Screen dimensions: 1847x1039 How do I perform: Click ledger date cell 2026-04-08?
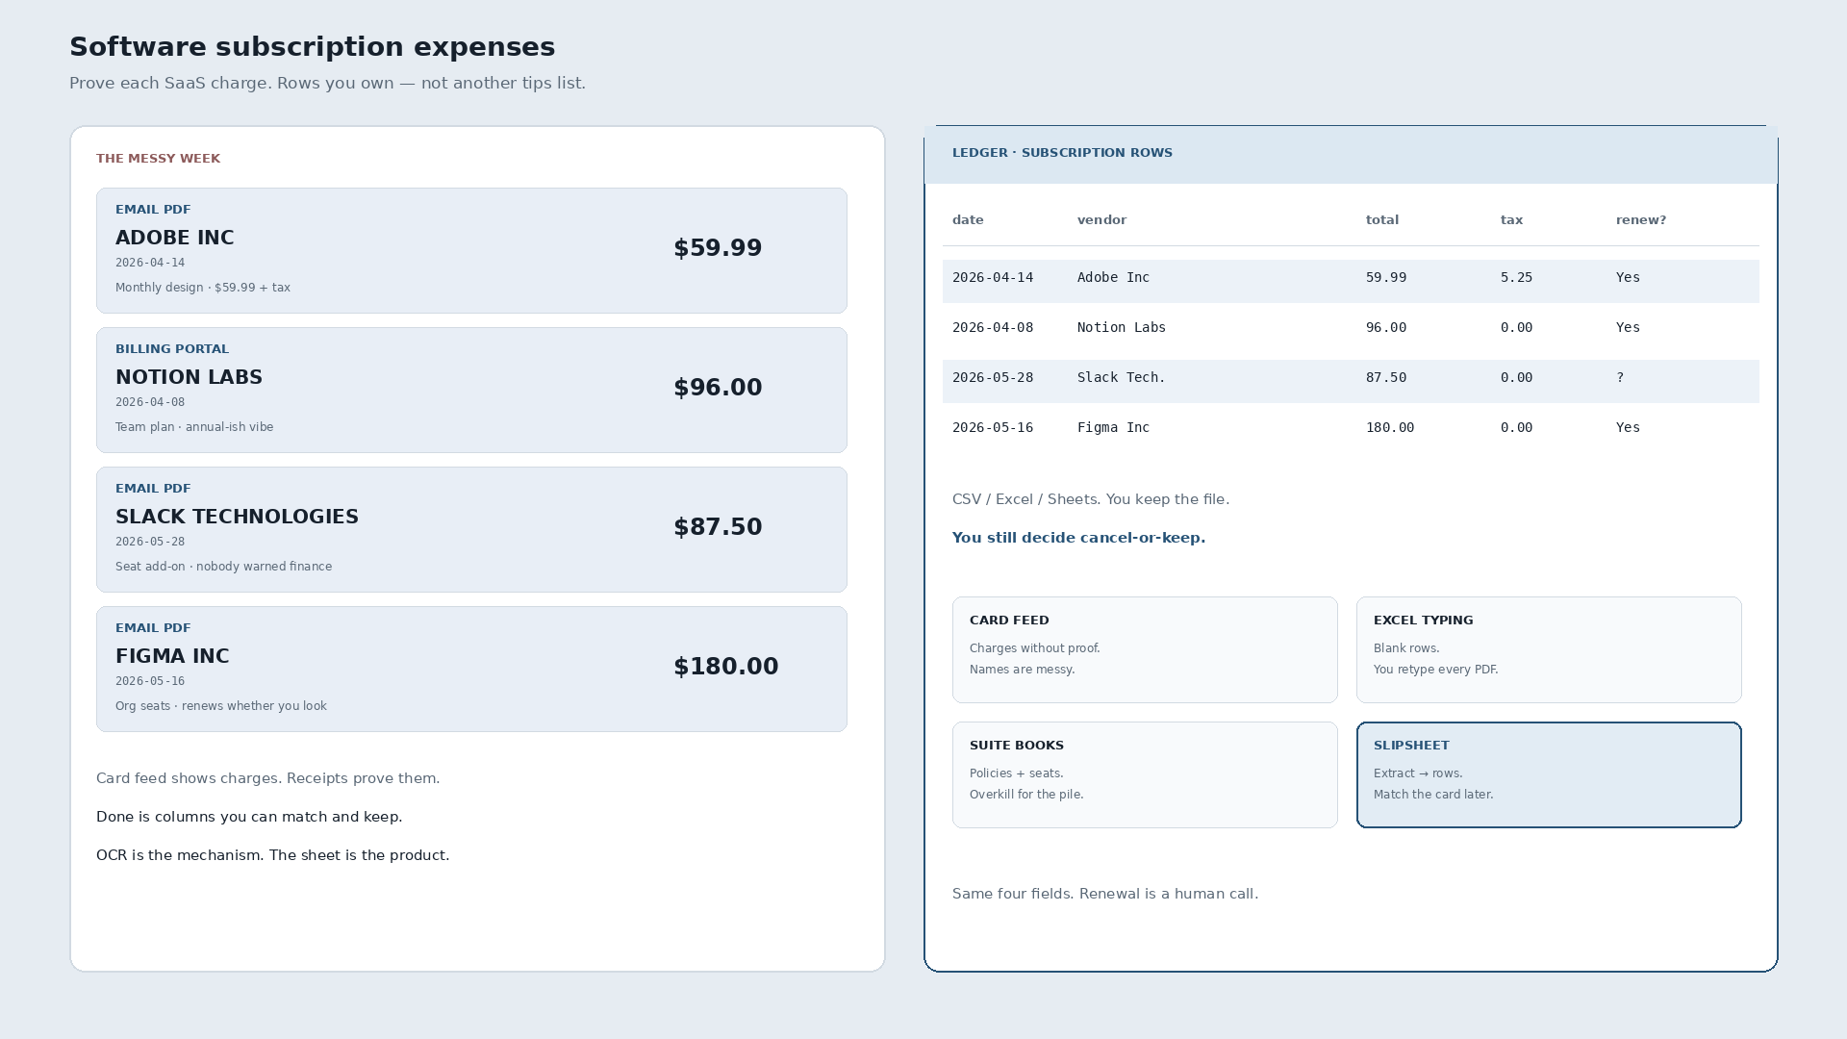993,328
